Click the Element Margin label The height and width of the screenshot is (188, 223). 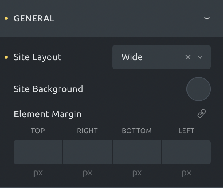click(48, 114)
